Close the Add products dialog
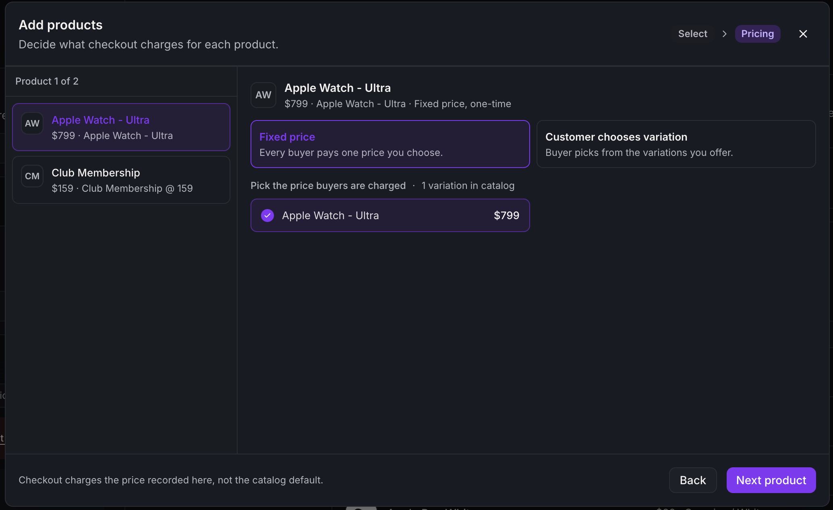 click(x=803, y=34)
